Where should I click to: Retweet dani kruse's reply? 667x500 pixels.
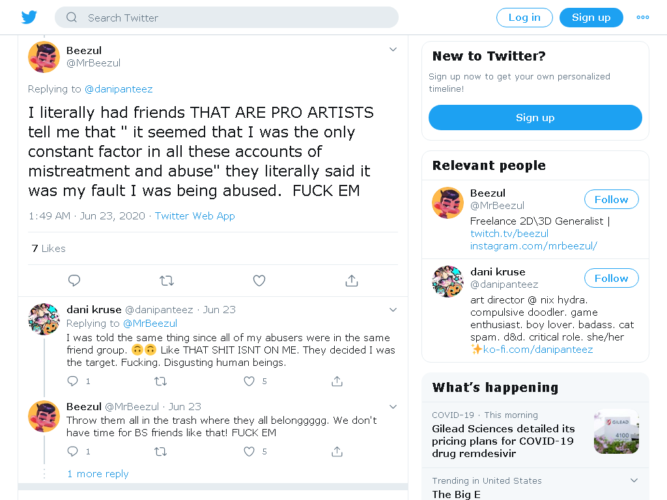[160, 381]
